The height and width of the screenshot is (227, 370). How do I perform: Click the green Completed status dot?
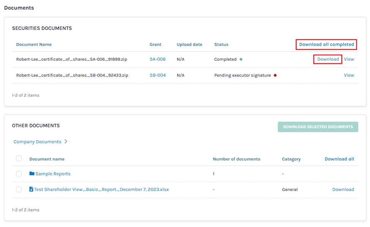pos(241,60)
